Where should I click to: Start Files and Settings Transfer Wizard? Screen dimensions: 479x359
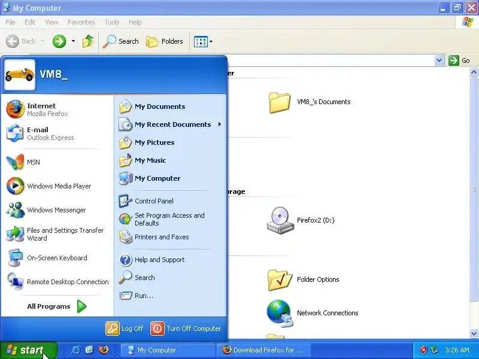pos(57,234)
